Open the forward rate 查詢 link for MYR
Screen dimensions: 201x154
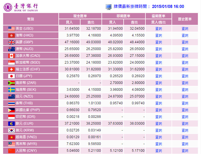(158, 144)
